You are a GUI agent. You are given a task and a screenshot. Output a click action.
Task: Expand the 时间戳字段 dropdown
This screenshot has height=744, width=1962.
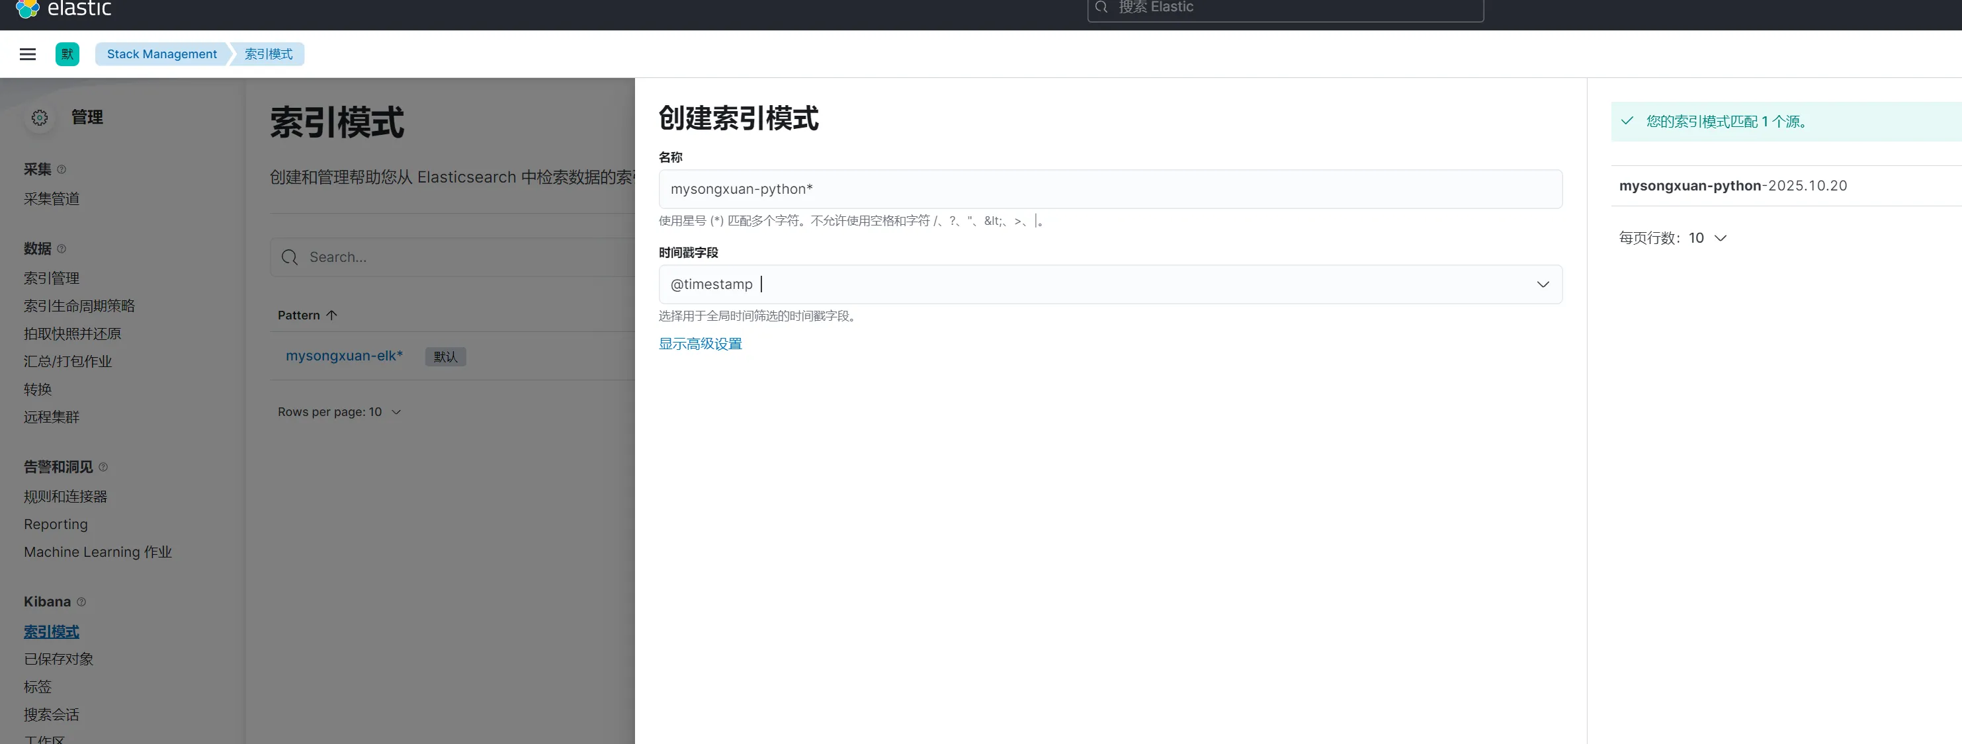point(1543,284)
